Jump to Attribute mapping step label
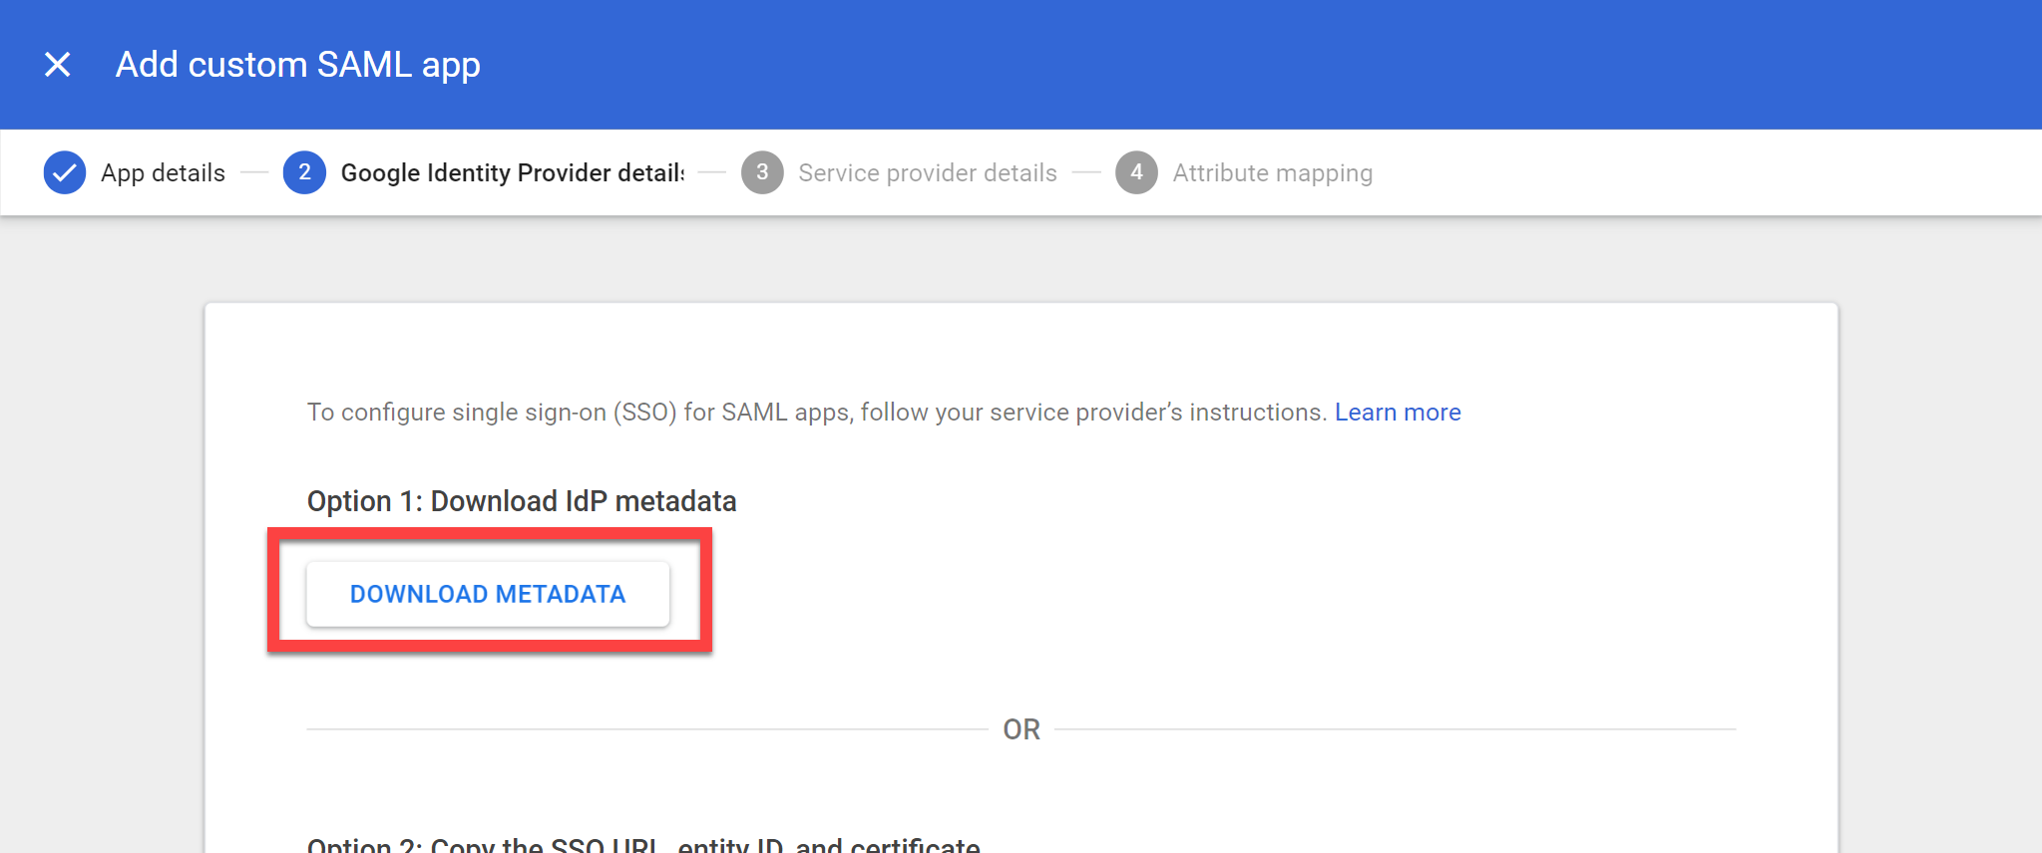The width and height of the screenshot is (2042, 853). point(1273,173)
